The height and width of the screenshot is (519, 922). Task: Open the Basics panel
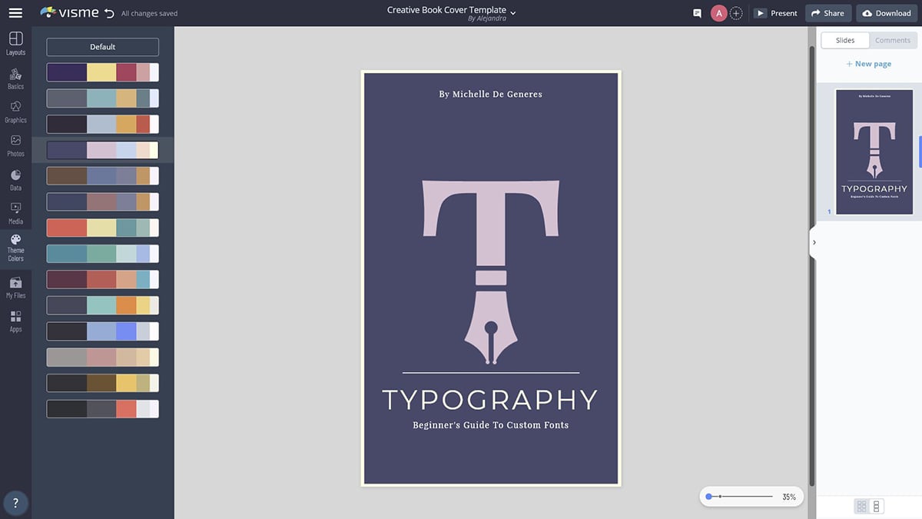(15, 78)
